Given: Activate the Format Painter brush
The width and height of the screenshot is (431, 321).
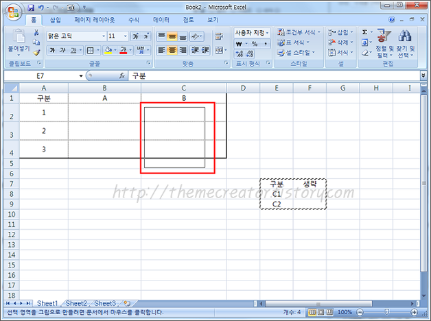Looking at the screenshot, I should coord(36,52).
